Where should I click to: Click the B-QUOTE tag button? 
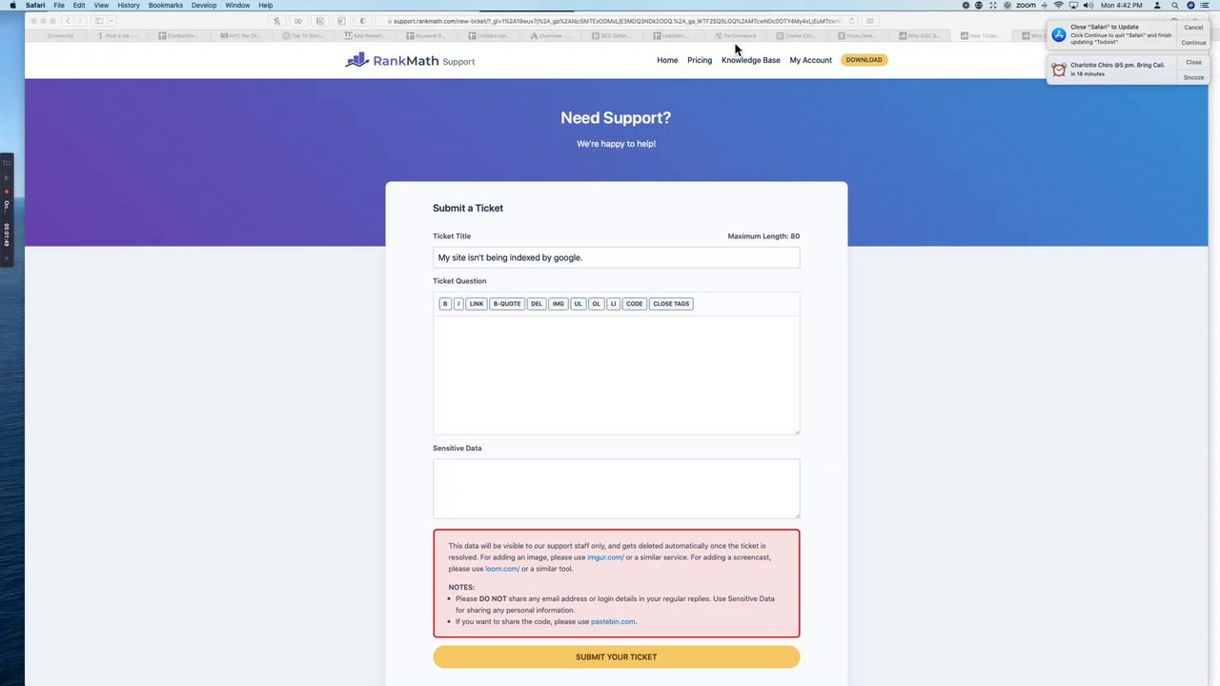[507, 304]
